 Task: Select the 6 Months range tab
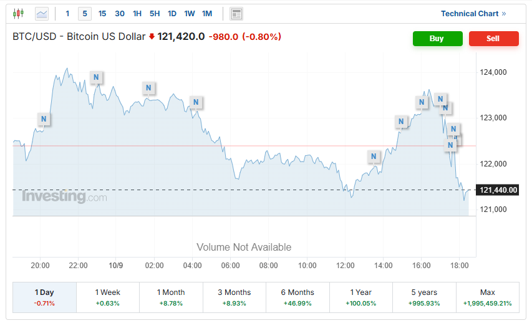tap(297, 297)
